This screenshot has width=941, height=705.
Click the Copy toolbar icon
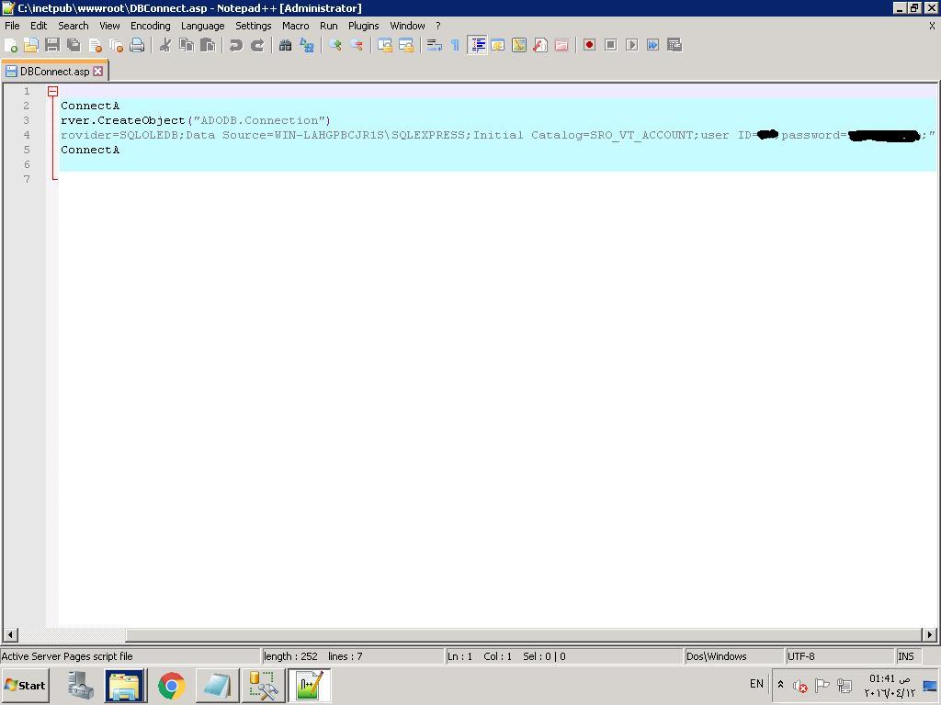187,45
